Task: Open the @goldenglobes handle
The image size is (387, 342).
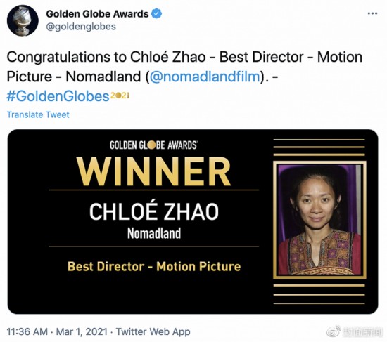Action: 81,27
